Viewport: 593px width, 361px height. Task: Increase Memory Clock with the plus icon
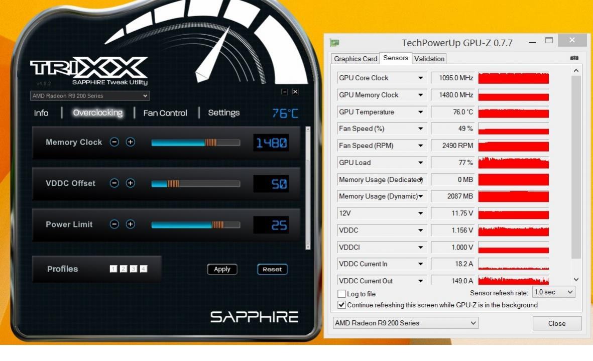pyautogui.click(x=131, y=142)
